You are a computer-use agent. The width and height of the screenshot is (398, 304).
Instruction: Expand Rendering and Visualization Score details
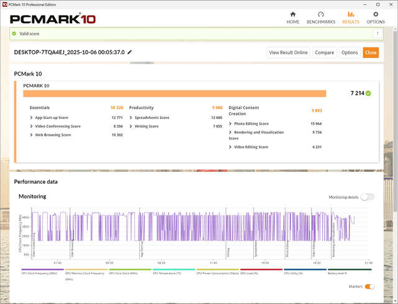[230, 133]
